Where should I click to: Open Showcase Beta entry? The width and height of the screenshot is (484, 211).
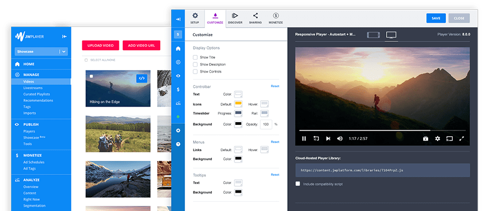[34, 137]
